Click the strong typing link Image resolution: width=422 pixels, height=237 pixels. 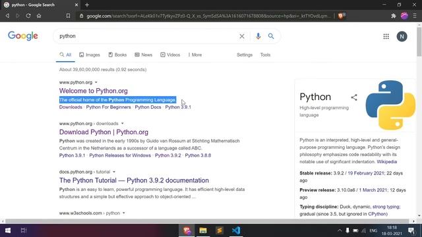pos(386,207)
